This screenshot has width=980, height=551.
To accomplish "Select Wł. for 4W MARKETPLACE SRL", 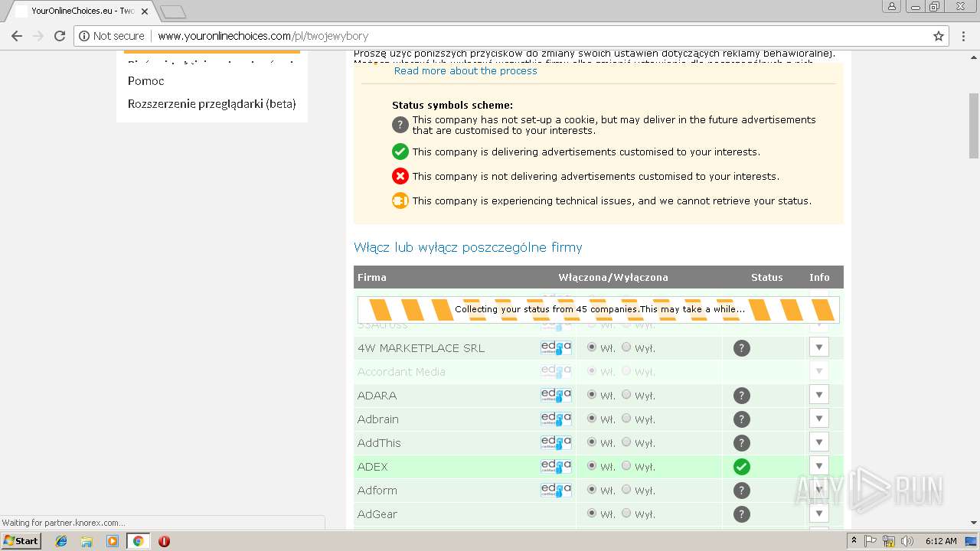I will click(591, 347).
